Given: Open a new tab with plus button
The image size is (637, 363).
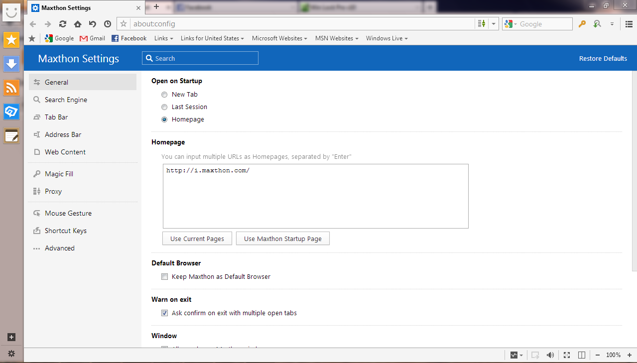Looking at the screenshot, I should pos(156,6).
